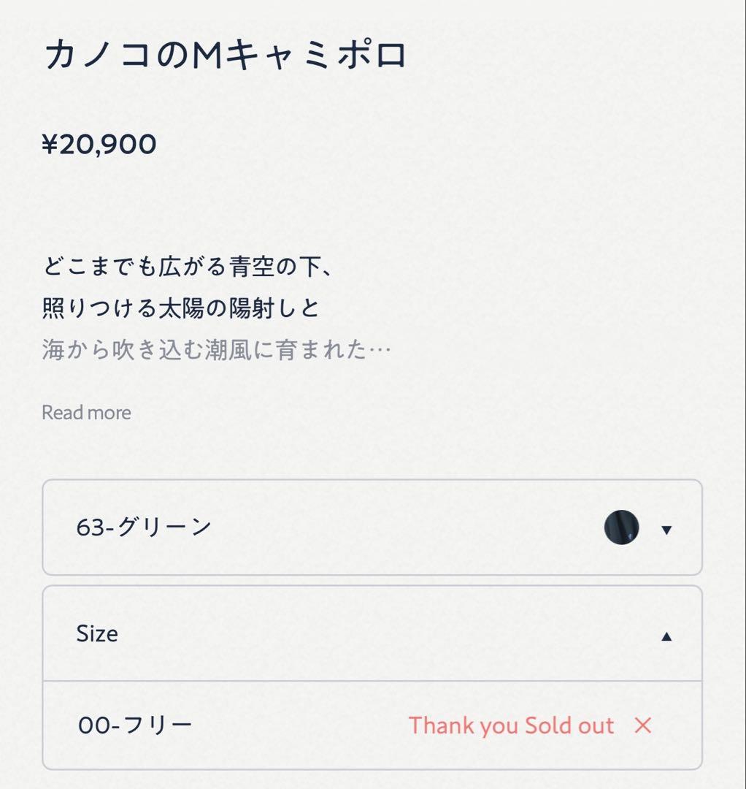The width and height of the screenshot is (746, 789).
Task: Click the faded line 海から吹き込む潮風に育まれた
Action: tap(204, 350)
